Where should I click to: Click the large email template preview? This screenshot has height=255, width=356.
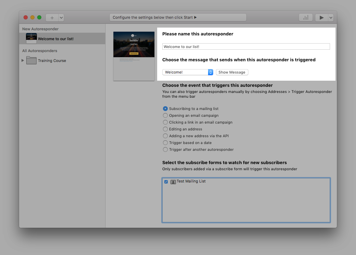[134, 56]
